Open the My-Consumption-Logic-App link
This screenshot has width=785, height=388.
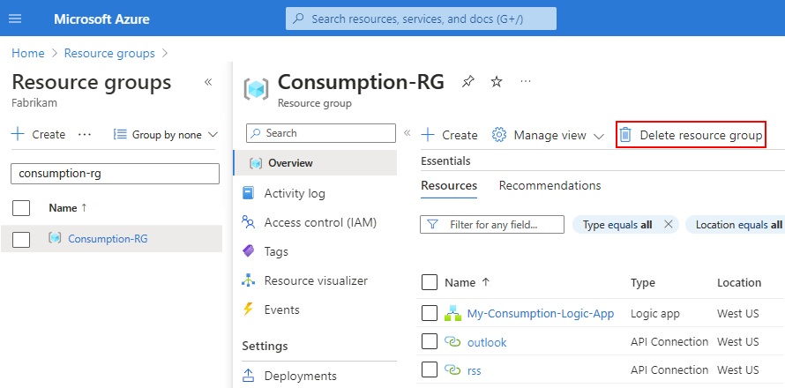click(x=540, y=313)
